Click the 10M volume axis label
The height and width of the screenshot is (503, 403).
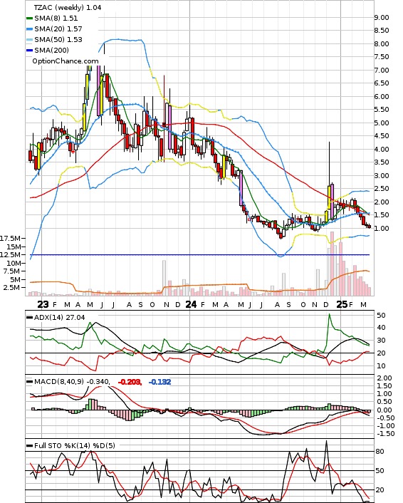14,263
